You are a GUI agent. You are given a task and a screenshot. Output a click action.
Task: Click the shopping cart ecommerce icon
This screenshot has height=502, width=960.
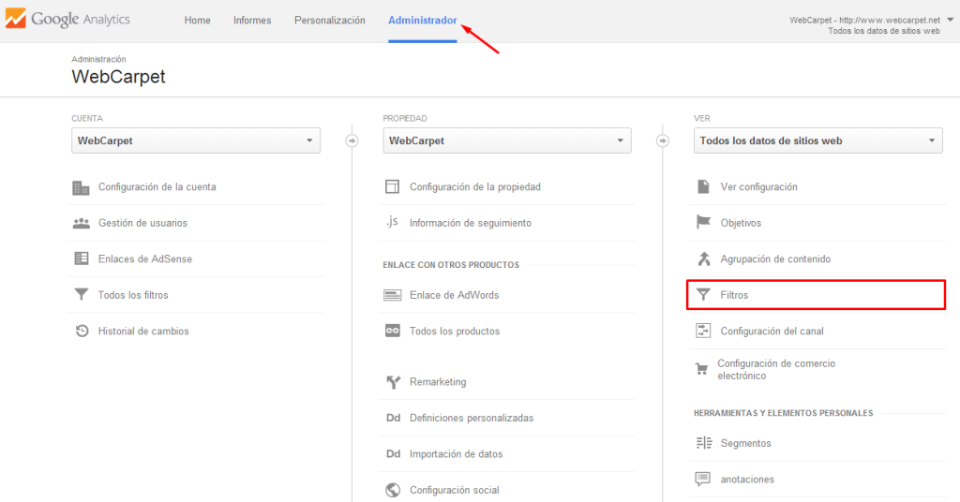pos(701,369)
